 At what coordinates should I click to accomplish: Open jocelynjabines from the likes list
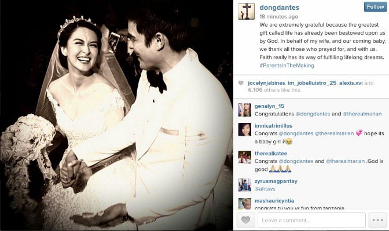[266, 83]
